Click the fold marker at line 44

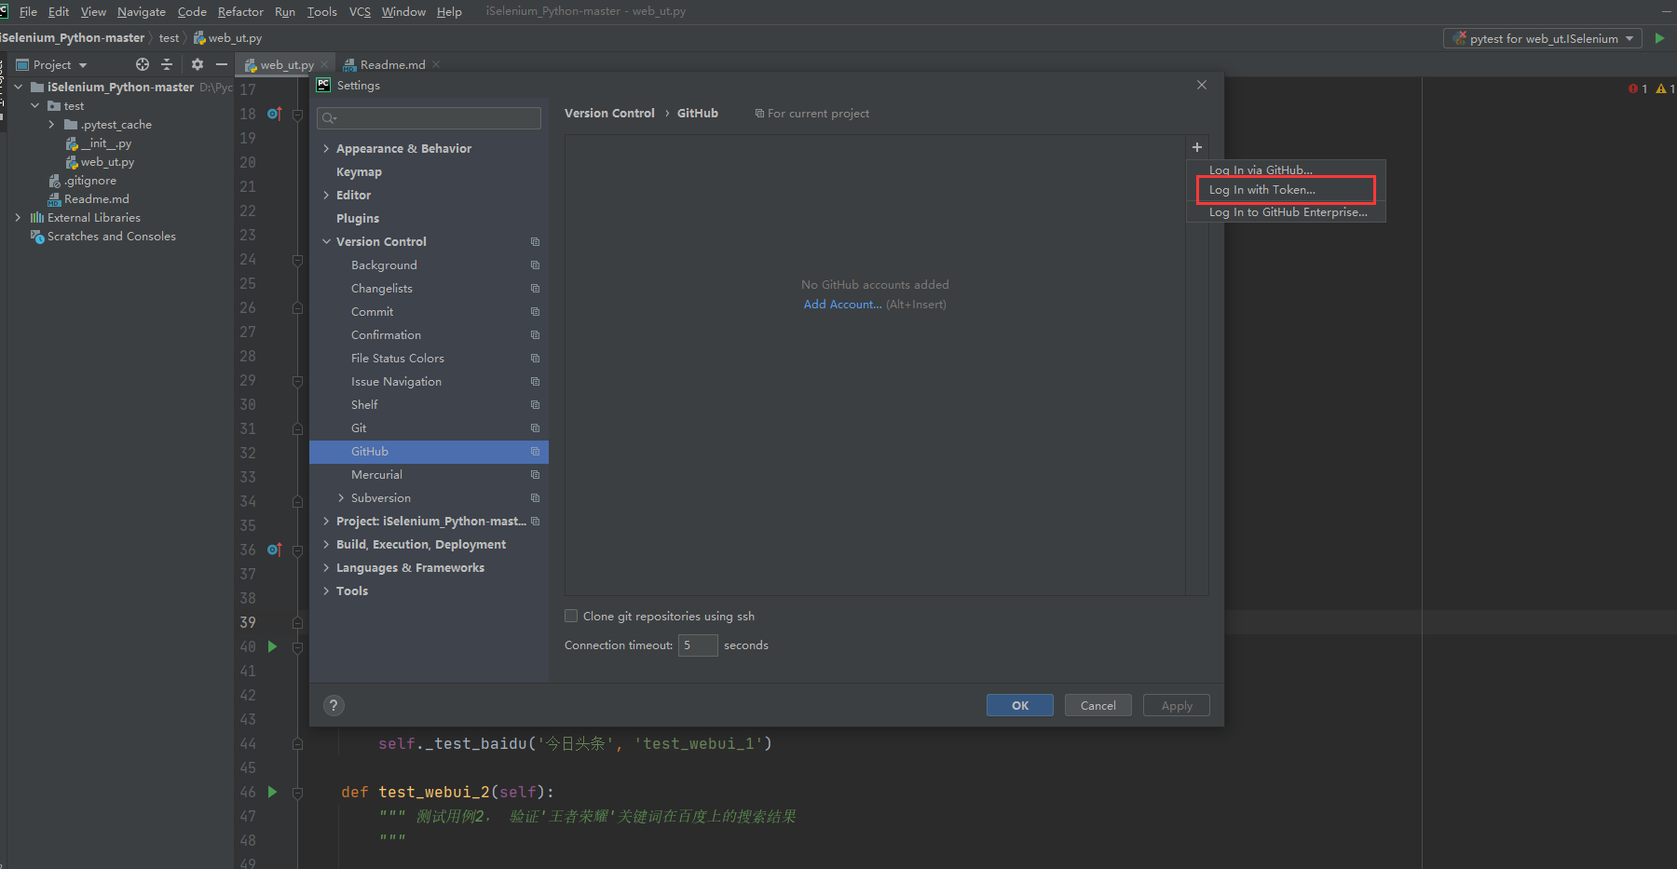coord(297,743)
